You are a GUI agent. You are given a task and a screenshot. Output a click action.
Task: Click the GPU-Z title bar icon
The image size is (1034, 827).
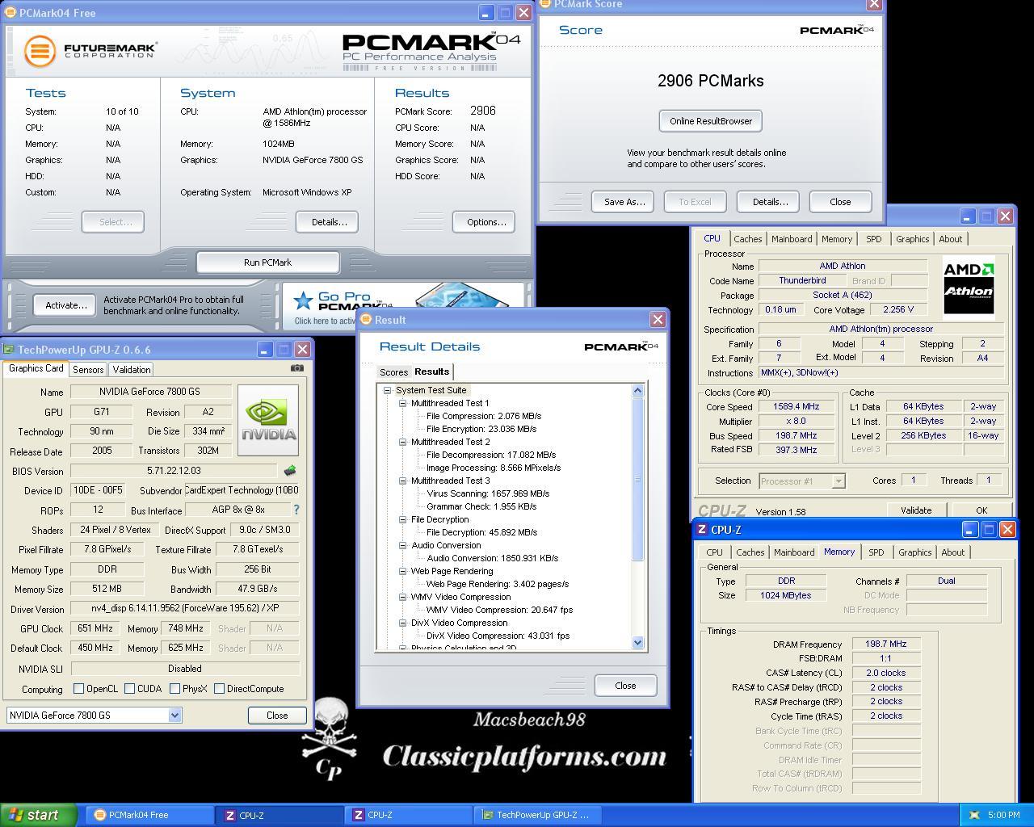click(x=9, y=349)
